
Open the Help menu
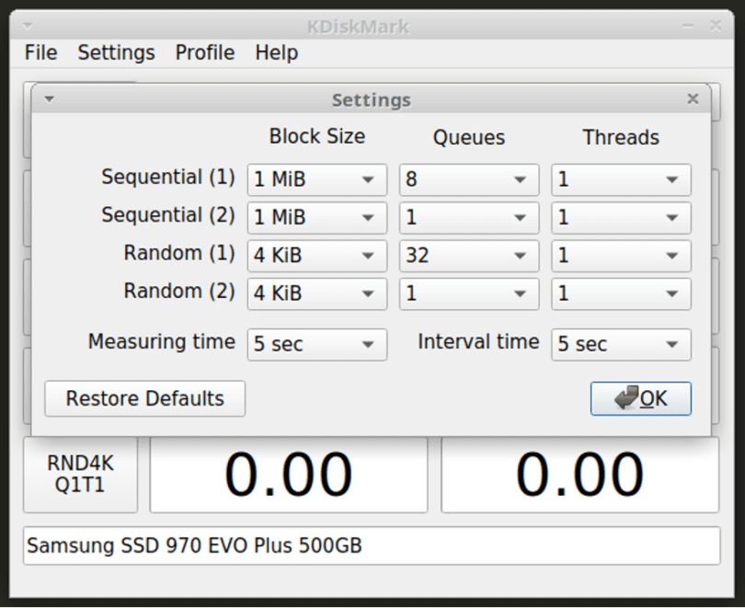pyautogui.click(x=276, y=52)
